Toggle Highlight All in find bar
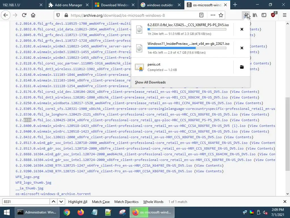 (78, 202)
